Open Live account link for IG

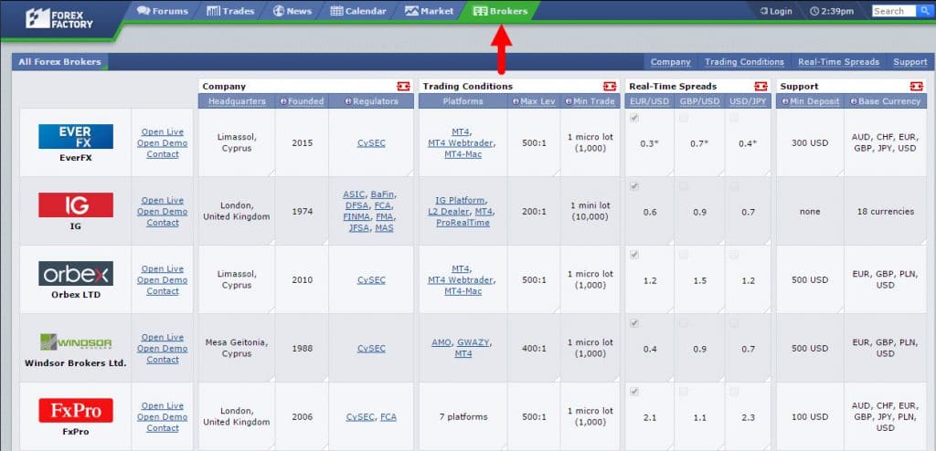(163, 201)
